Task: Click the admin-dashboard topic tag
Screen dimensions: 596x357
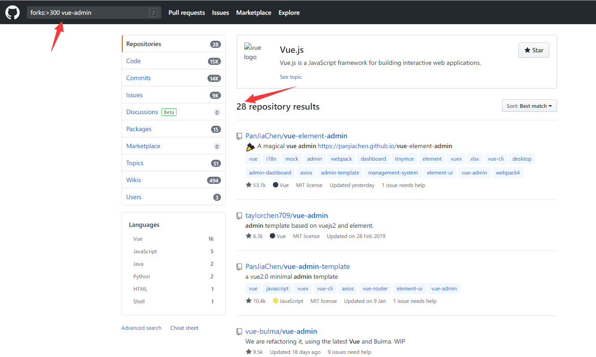Action: click(270, 173)
